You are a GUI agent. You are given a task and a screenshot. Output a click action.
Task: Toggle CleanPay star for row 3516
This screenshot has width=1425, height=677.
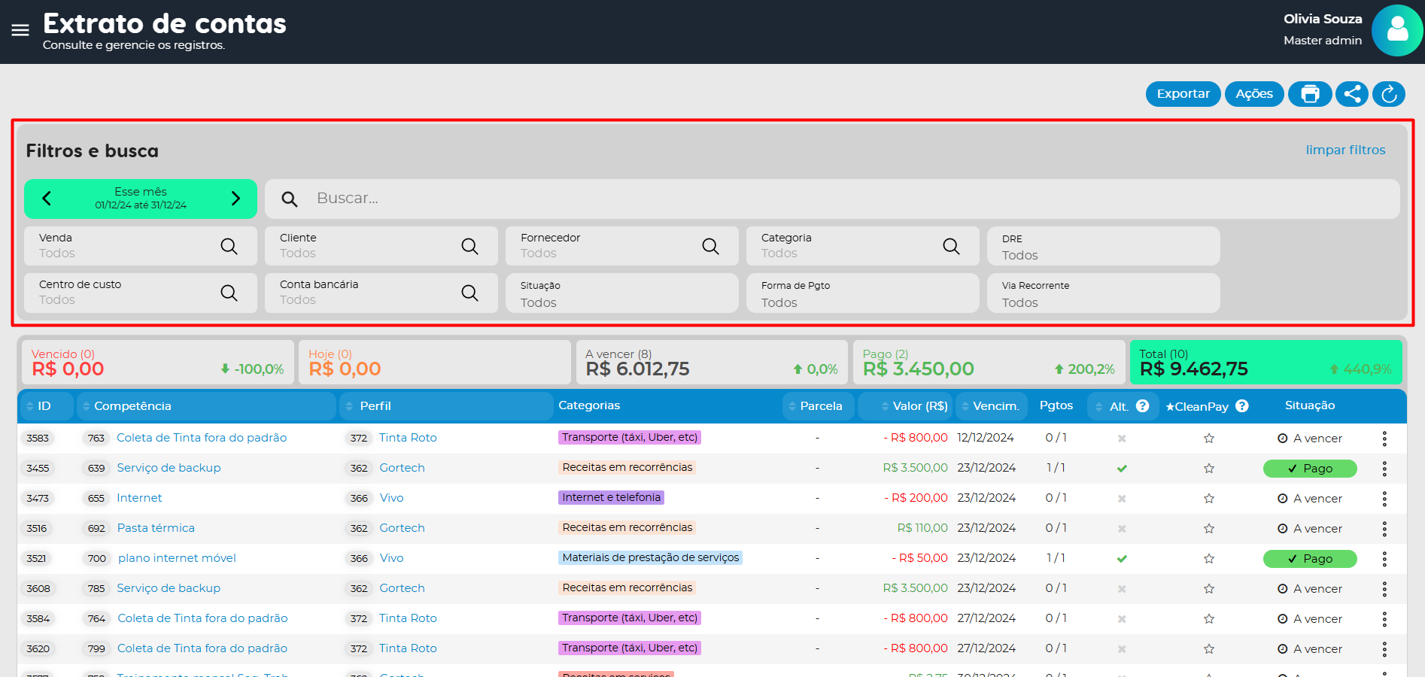click(1209, 529)
